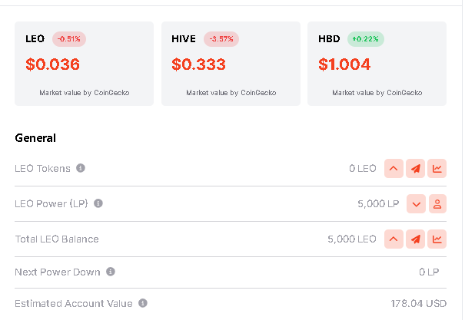Click the send icon in LEO Tokens row
465x320 pixels.
[x=415, y=168]
